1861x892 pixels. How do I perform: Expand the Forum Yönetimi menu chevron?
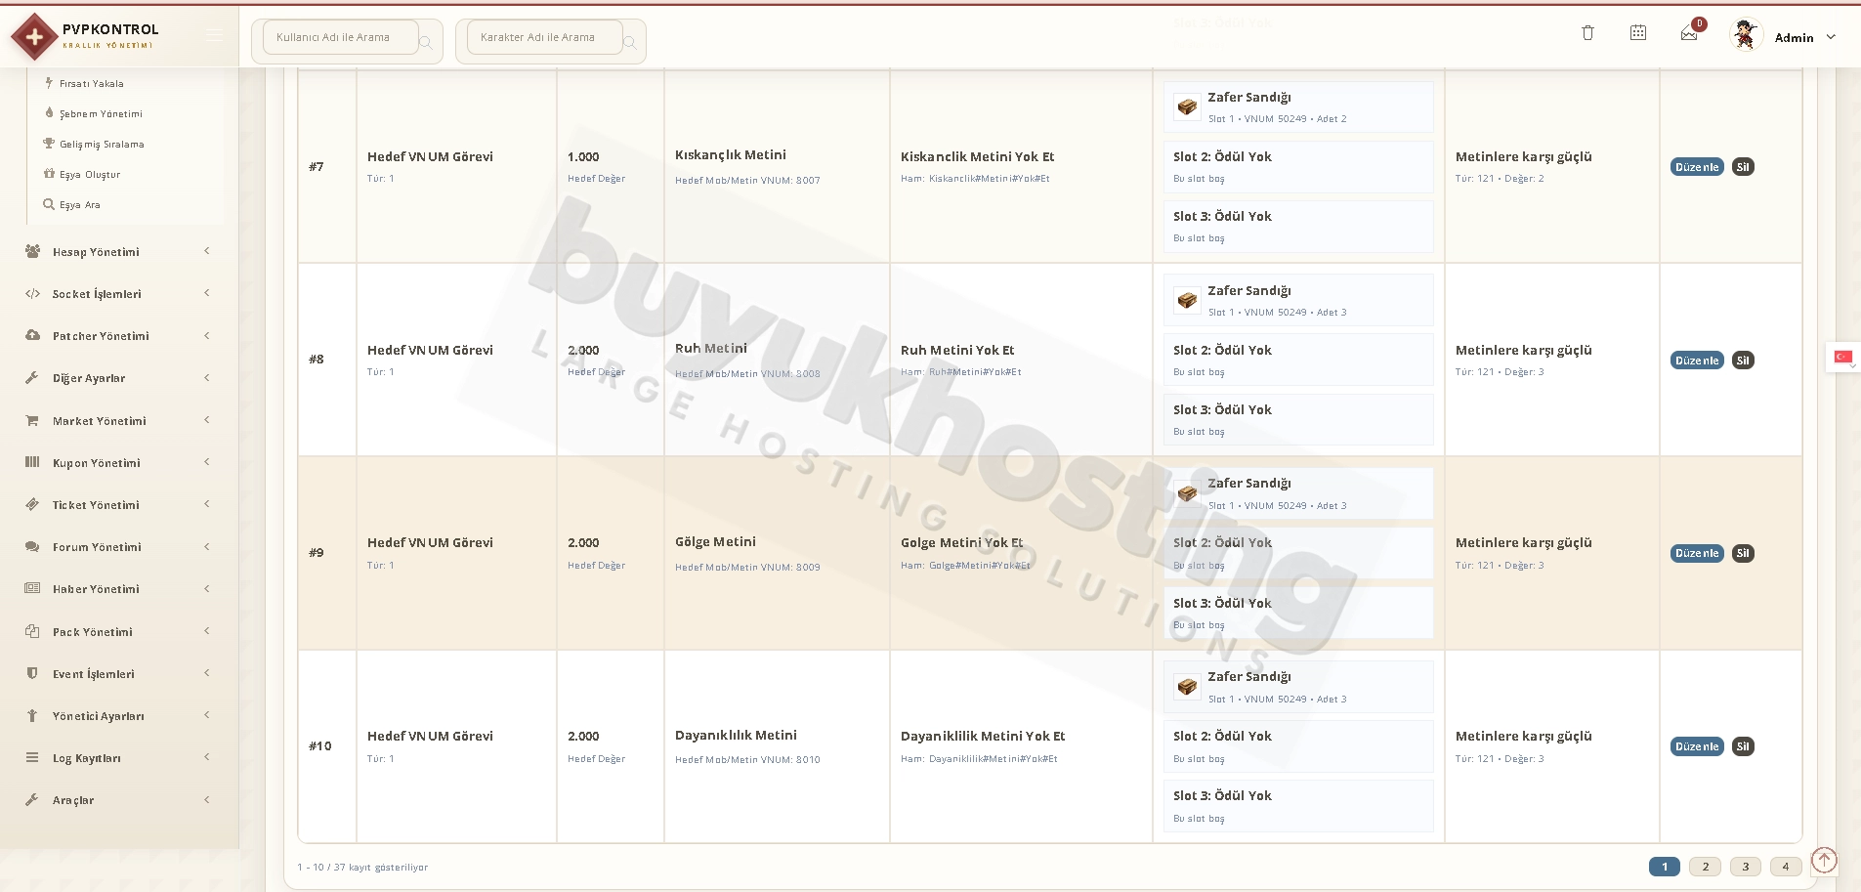pos(207,546)
